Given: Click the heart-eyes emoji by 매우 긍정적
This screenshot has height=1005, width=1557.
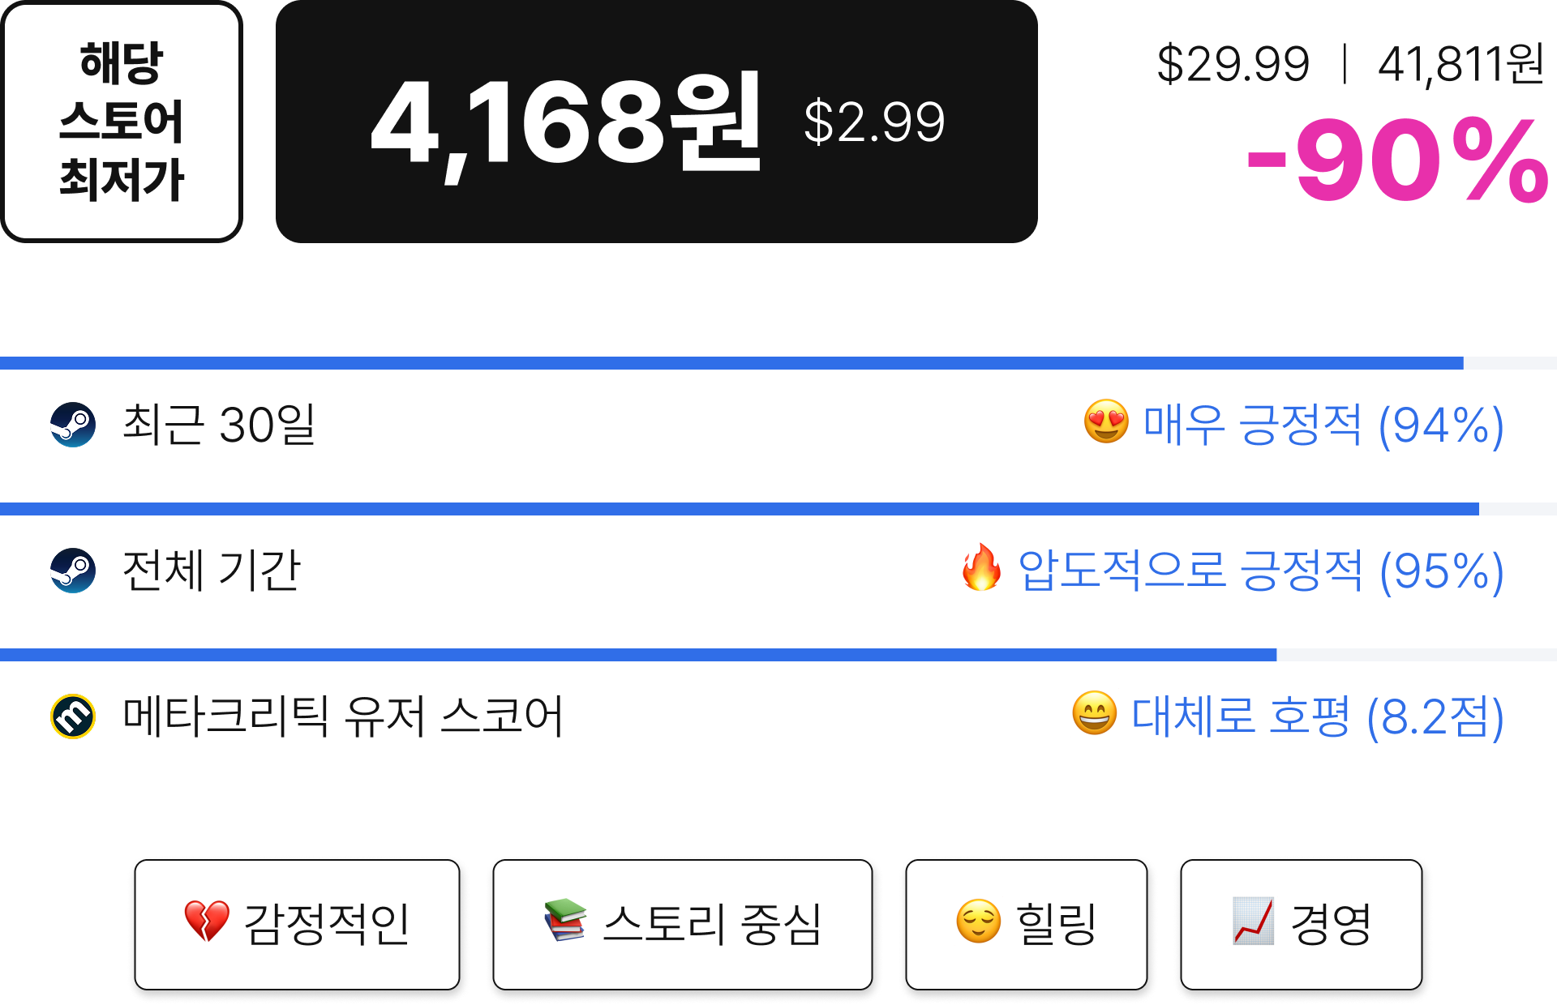Looking at the screenshot, I should click(1106, 421).
